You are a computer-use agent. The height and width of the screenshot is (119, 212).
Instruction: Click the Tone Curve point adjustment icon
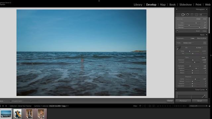coord(177,93)
